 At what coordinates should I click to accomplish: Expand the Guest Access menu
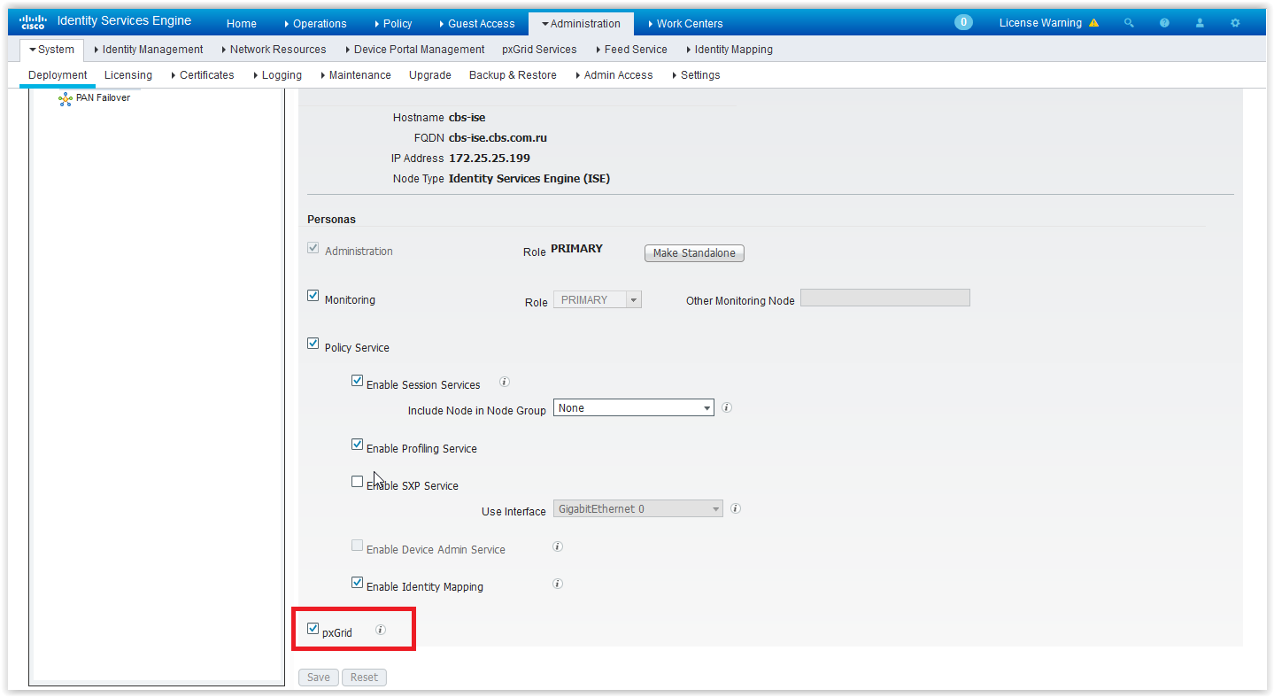click(x=476, y=24)
